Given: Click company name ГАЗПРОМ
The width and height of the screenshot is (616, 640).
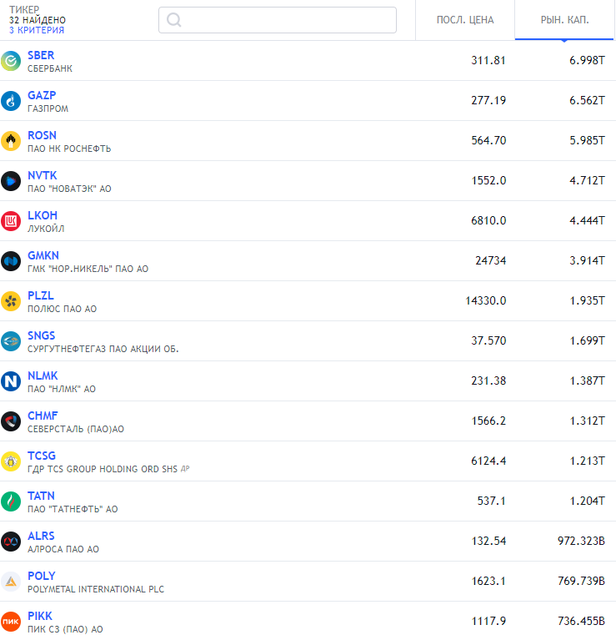Looking at the screenshot, I should (48, 108).
